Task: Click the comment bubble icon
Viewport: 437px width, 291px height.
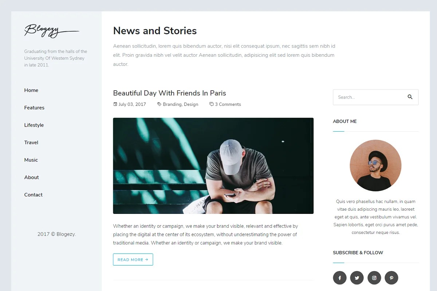Action: [x=212, y=104]
